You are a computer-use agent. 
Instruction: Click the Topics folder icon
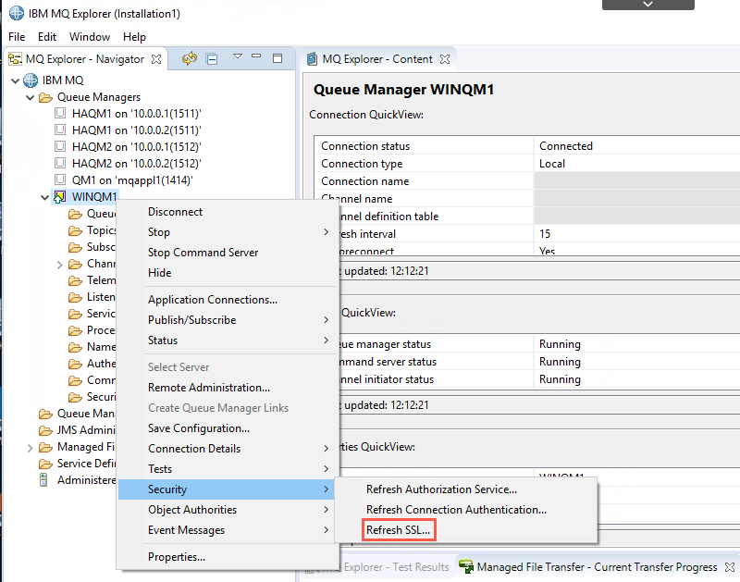pyautogui.click(x=75, y=230)
